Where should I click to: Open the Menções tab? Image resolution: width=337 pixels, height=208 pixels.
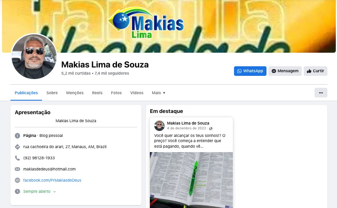(x=75, y=93)
